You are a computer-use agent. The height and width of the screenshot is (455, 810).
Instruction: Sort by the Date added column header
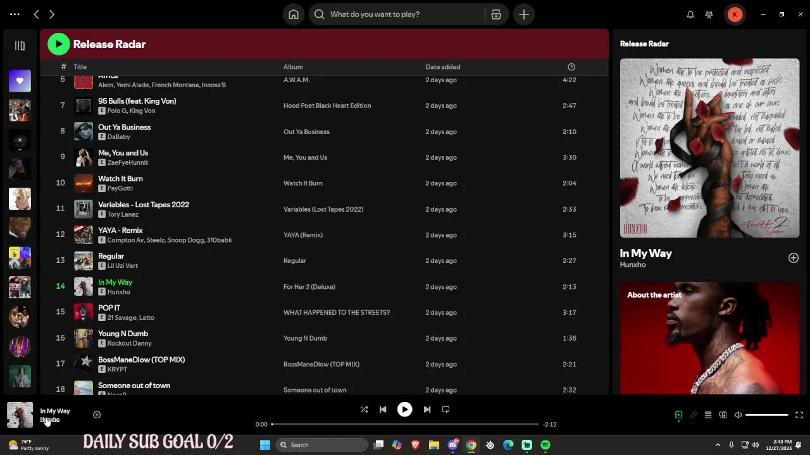point(443,67)
